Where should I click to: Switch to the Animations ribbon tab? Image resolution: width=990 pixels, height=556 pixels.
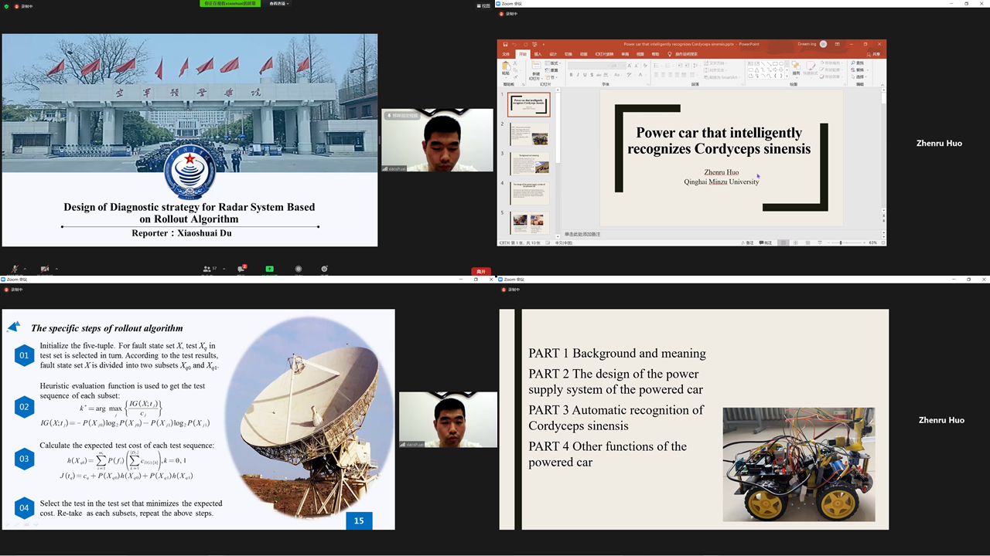[584, 54]
